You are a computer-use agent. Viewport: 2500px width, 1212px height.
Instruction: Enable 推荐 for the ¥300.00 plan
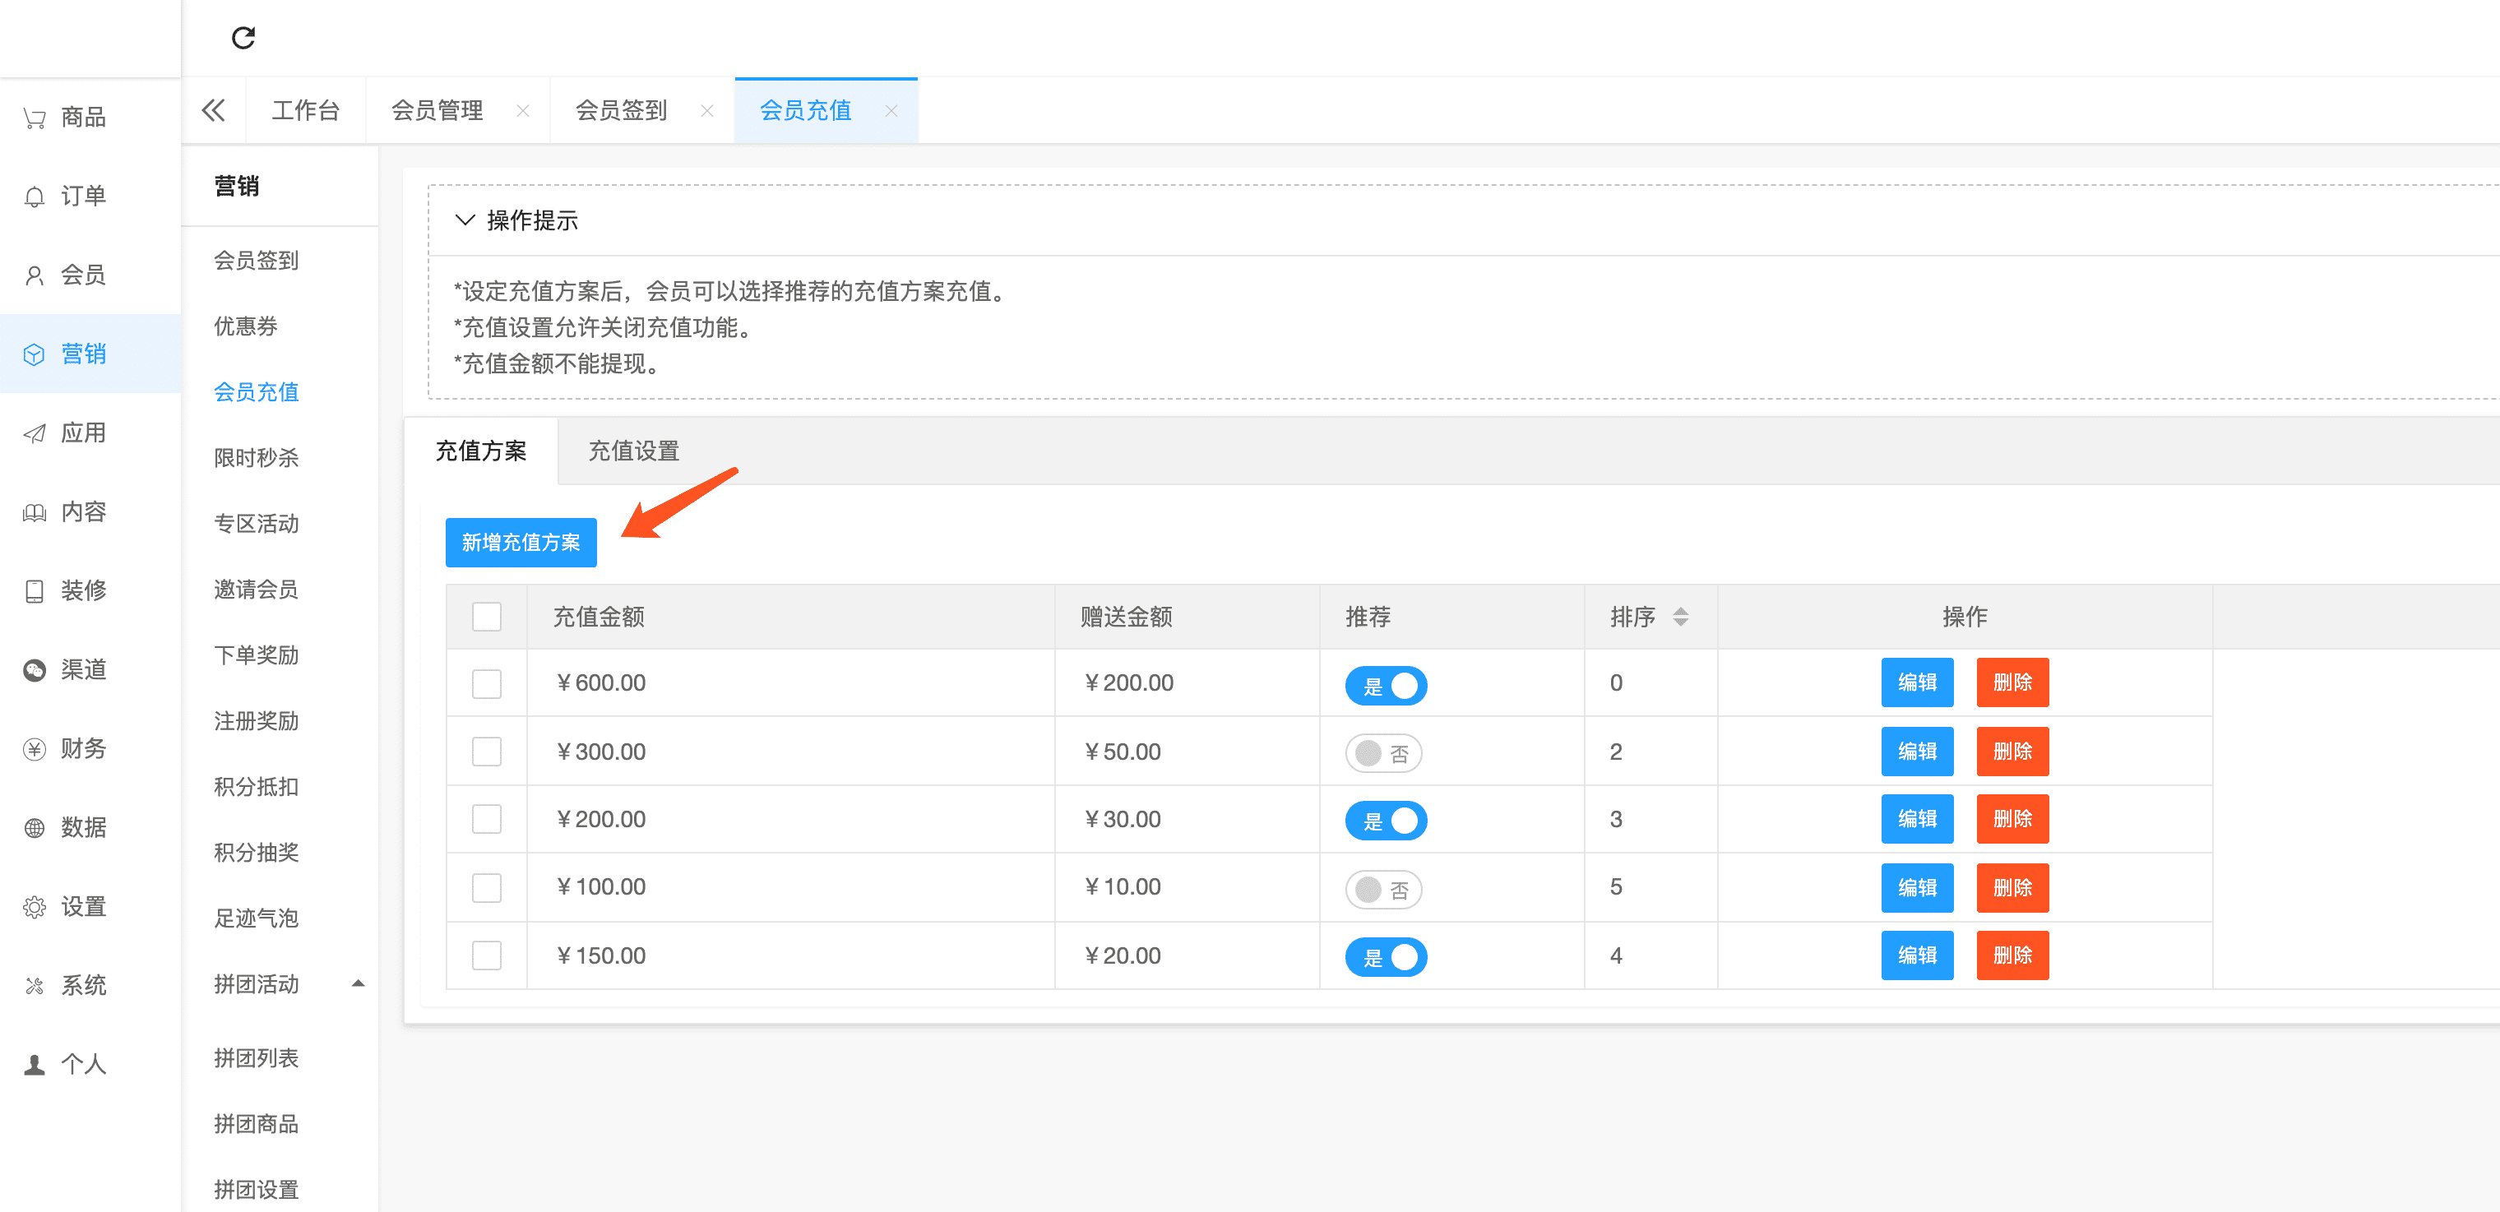coord(1383,753)
